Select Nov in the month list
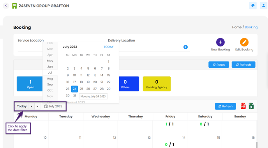This screenshot has height=148, width=268. click(50, 96)
